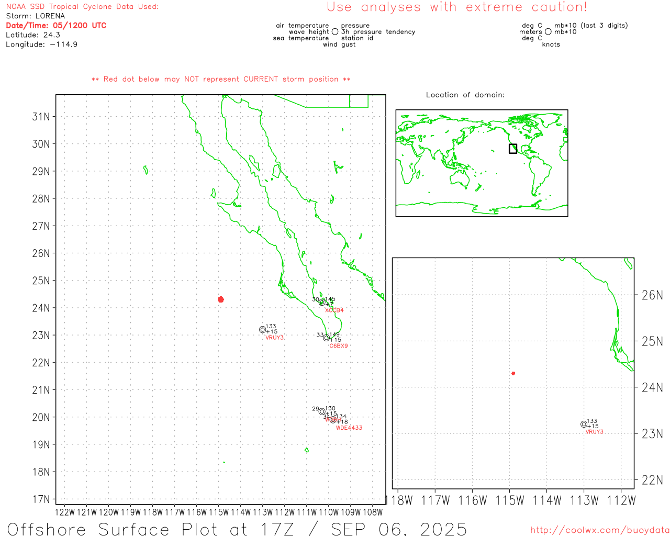
Task: Open the coolwx.com/buoydata link
Action: point(600,530)
